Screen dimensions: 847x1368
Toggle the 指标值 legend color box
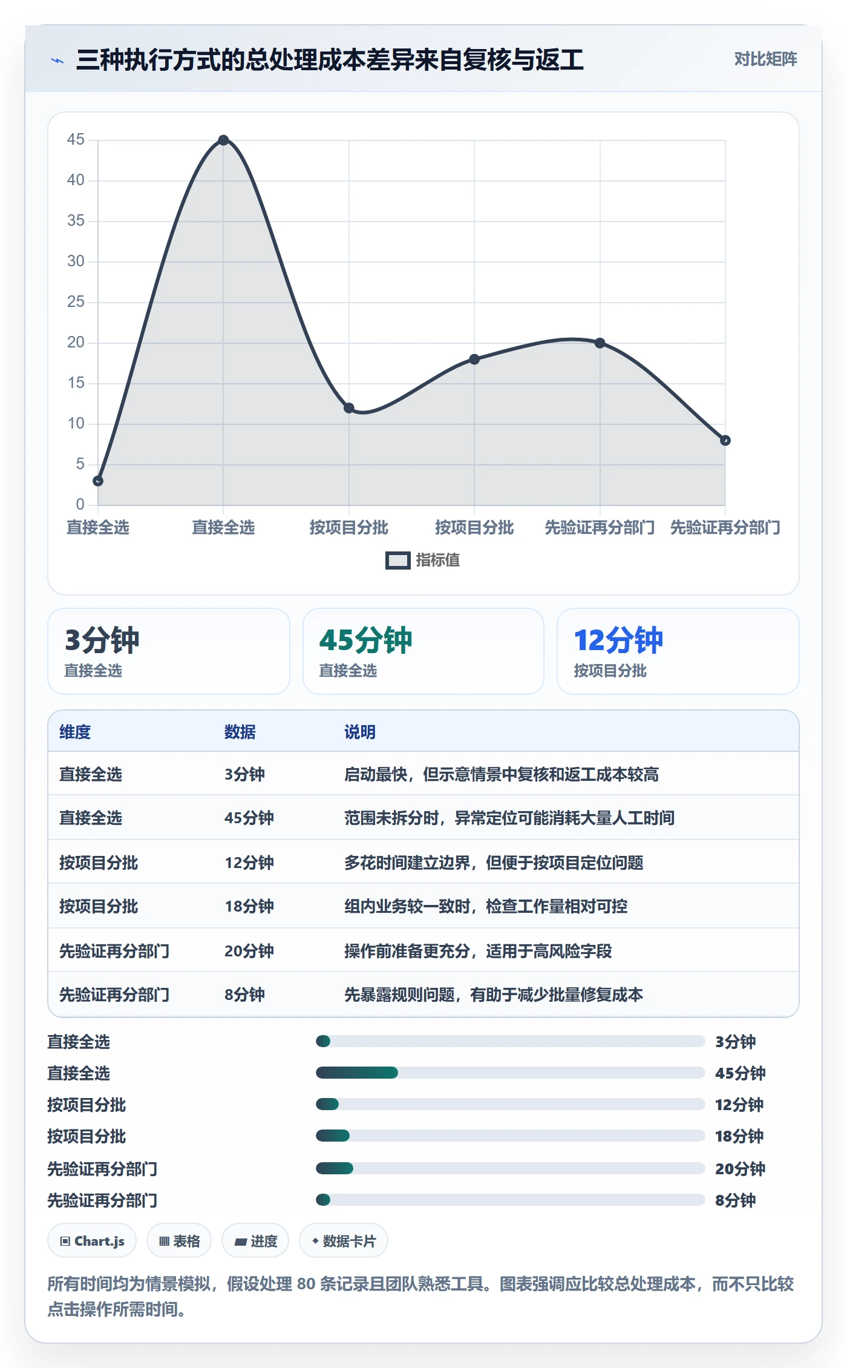[398, 561]
